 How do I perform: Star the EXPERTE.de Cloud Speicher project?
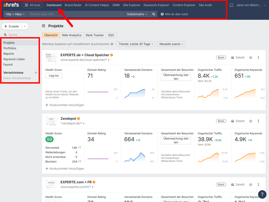tap(251, 58)
